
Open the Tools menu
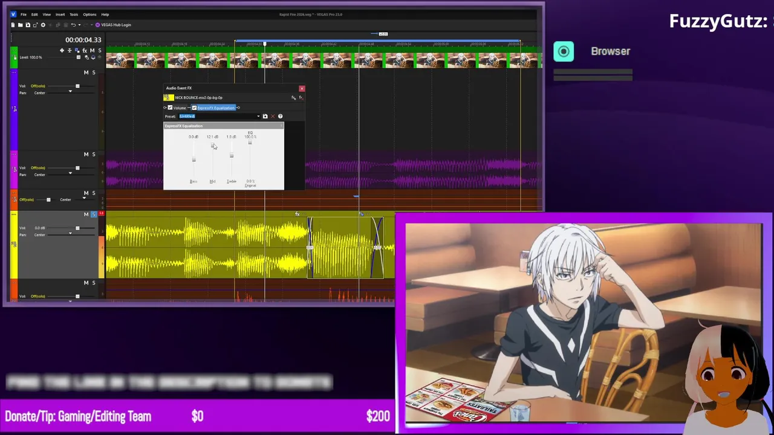pyautogui.click(x=74, y=14)
